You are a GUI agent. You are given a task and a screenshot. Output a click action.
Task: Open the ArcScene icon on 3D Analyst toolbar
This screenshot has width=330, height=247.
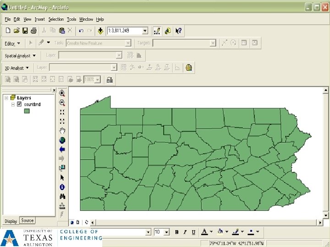(189, 68)
